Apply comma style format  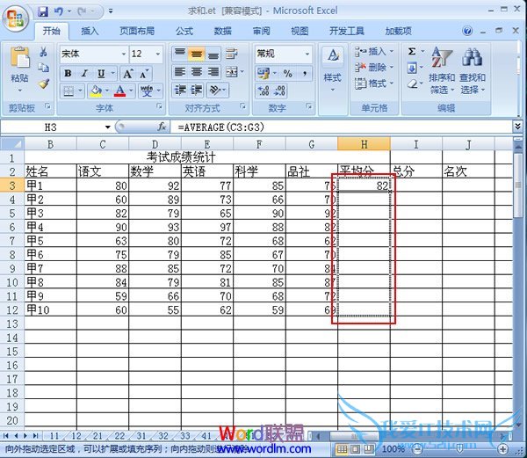(305, 73)
